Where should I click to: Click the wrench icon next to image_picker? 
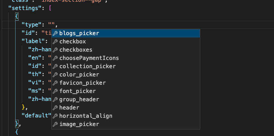coord(55,124)
